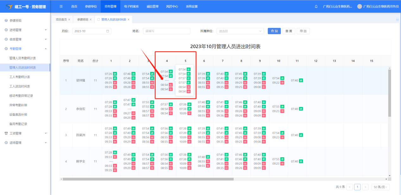This screenshot has width=401, height=195.
Task: Click the 导出 export button
Action: 303,31
